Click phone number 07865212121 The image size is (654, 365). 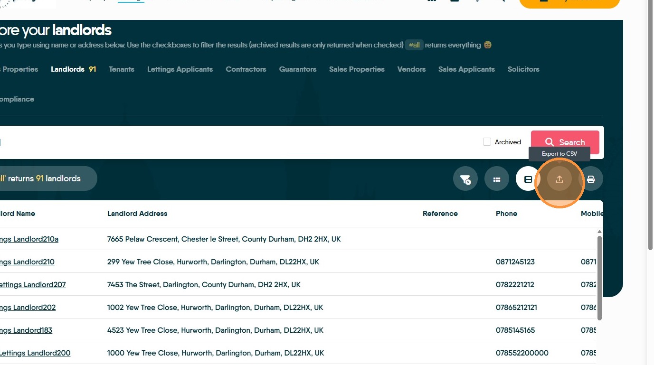click(516, 308)
